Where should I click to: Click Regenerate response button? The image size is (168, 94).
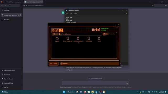95,79
